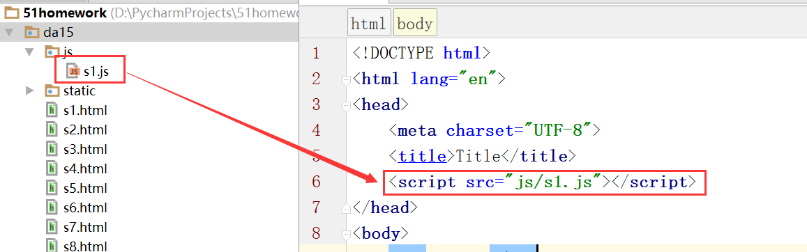Open s1.html in the project tree
This screenshot has height=252, width=807.
(x=85, y=111)
